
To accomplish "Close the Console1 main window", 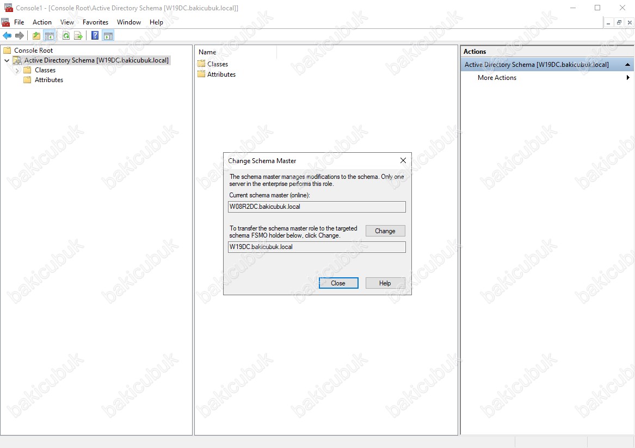I will coord(622,8).
